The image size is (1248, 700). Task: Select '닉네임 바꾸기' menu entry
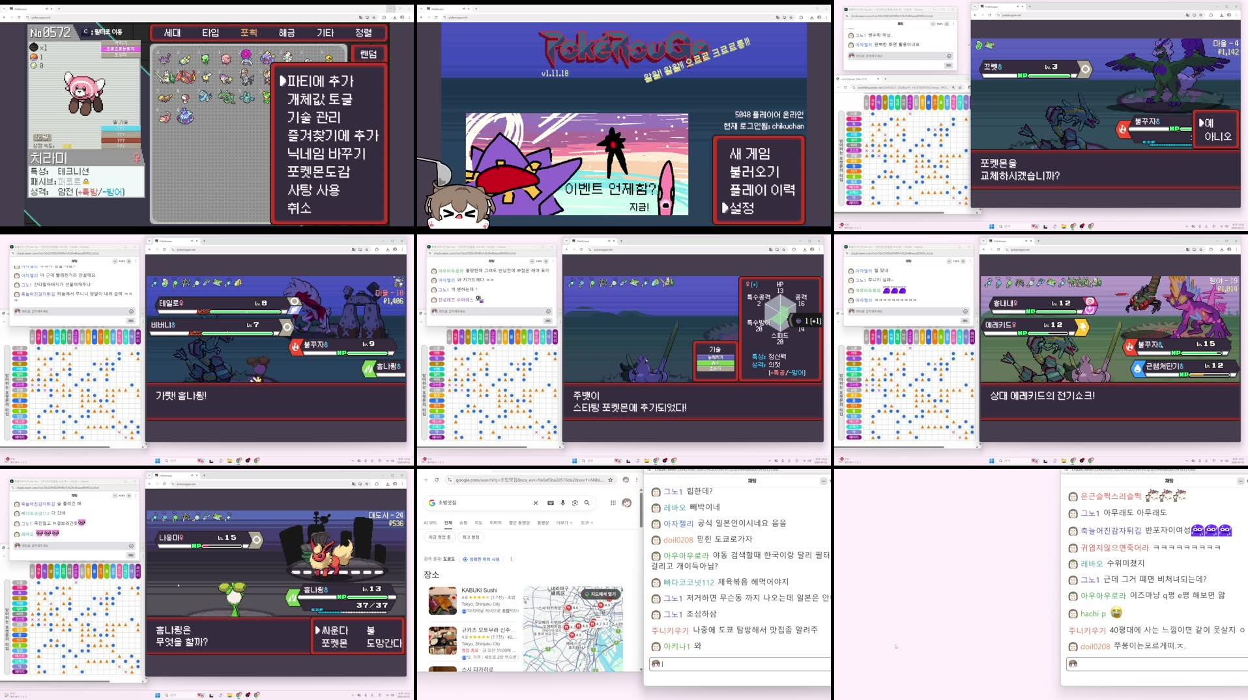point(326,154)
